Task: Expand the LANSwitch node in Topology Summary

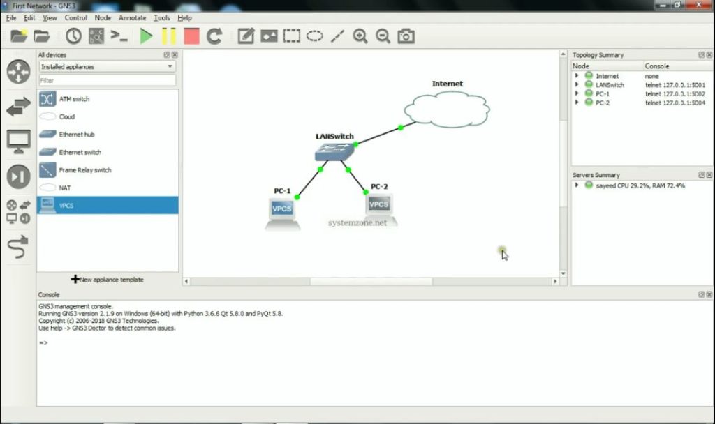Action: [578, 83]
